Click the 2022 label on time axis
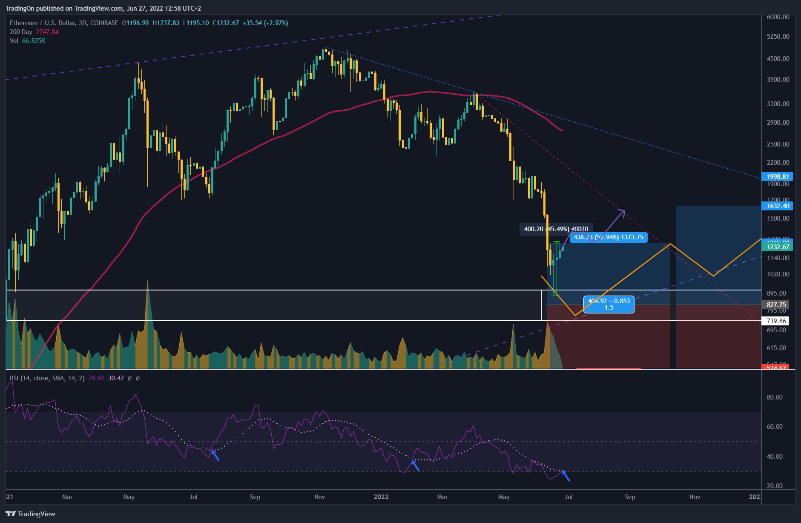Screen dimensions: 801x523 pos(381,497)
